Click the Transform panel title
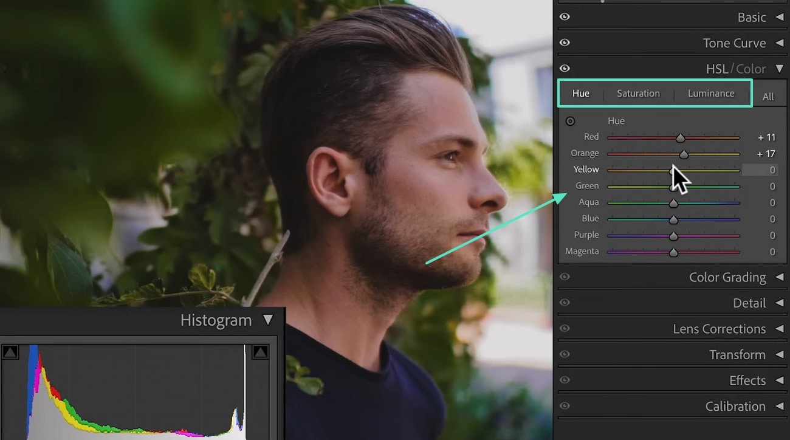 pos(738,354)
